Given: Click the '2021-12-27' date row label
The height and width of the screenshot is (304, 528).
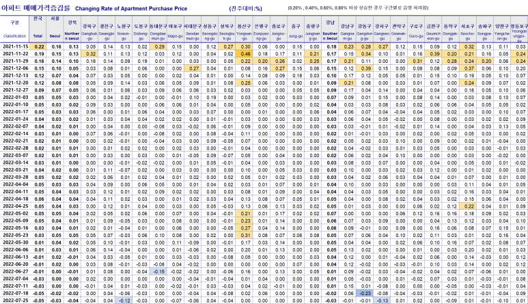Looking at the screenshot, I should pyautogui.click(x=15, y=90).
